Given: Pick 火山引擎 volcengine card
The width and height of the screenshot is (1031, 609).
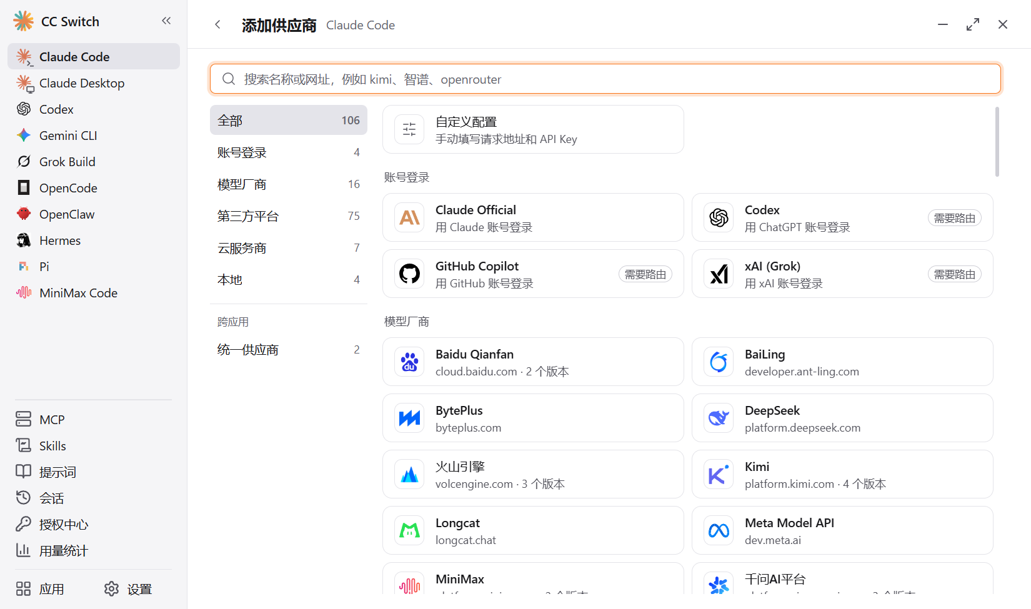Looking at the screenshot, I should (533, 474).
